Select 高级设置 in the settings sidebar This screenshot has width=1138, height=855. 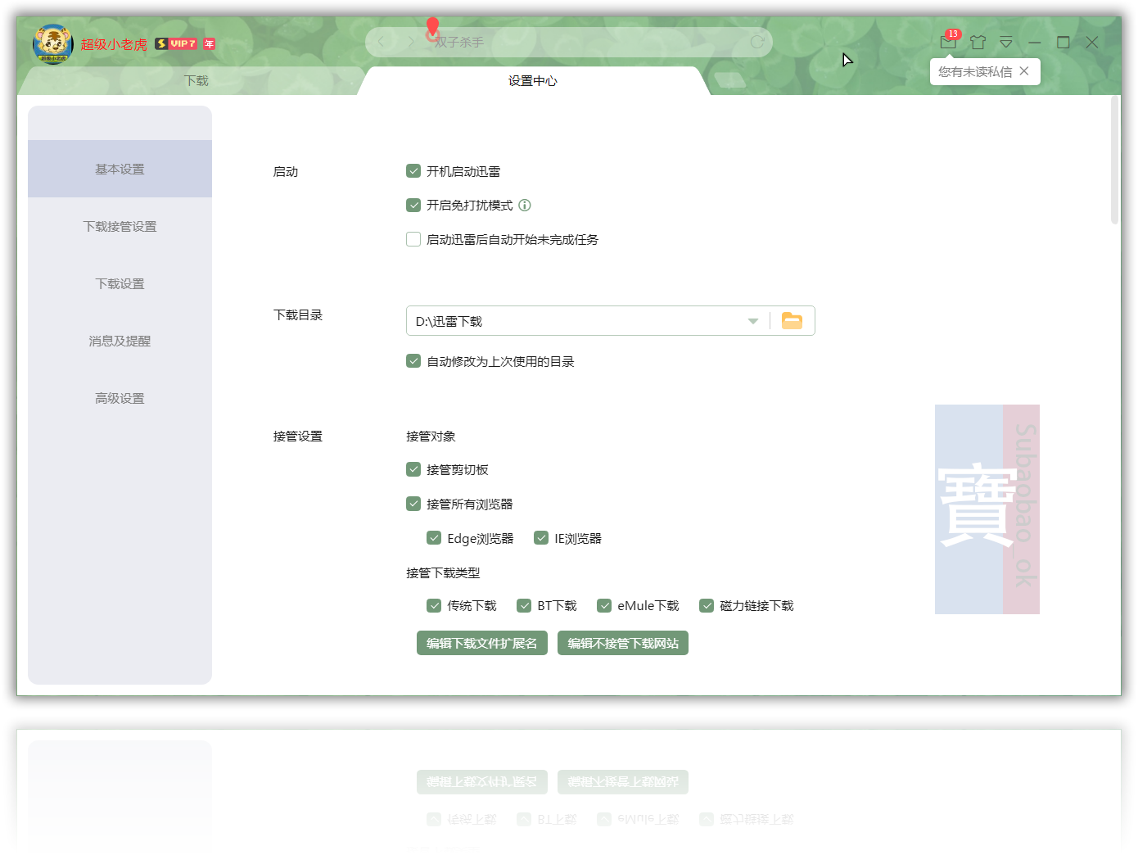[120, 398]
